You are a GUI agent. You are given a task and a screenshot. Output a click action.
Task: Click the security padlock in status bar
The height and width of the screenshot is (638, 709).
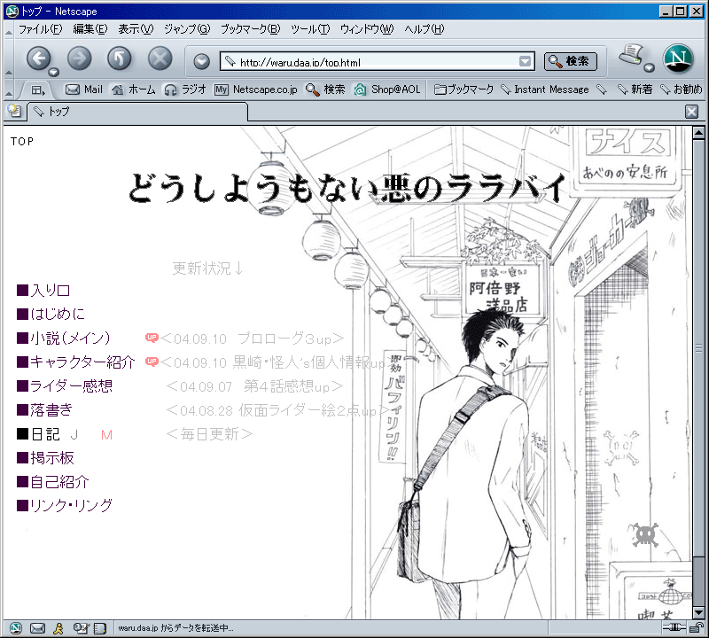697,627
